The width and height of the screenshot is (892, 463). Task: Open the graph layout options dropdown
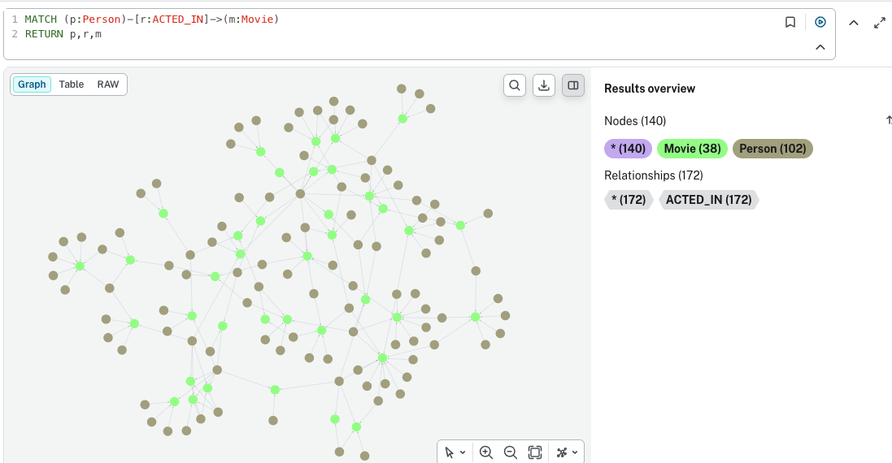point(568,452)
